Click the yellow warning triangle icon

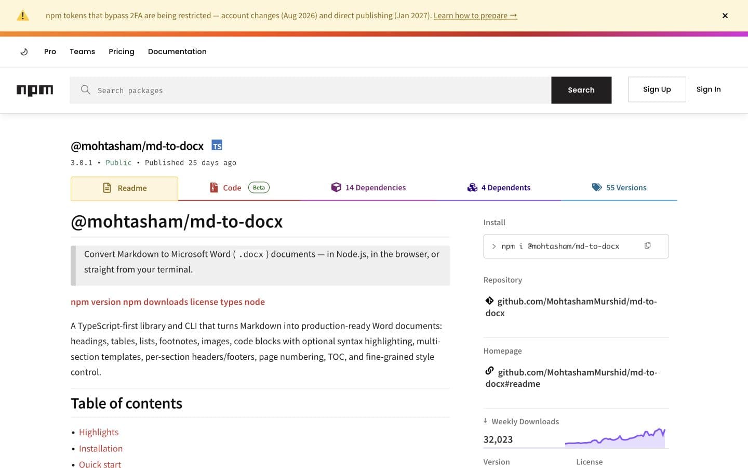pos(23,16)
